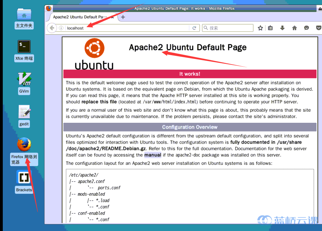Click Firefox back navigation arrow
The width and height of the screenshot is (322, 231).
coord(52,28)
